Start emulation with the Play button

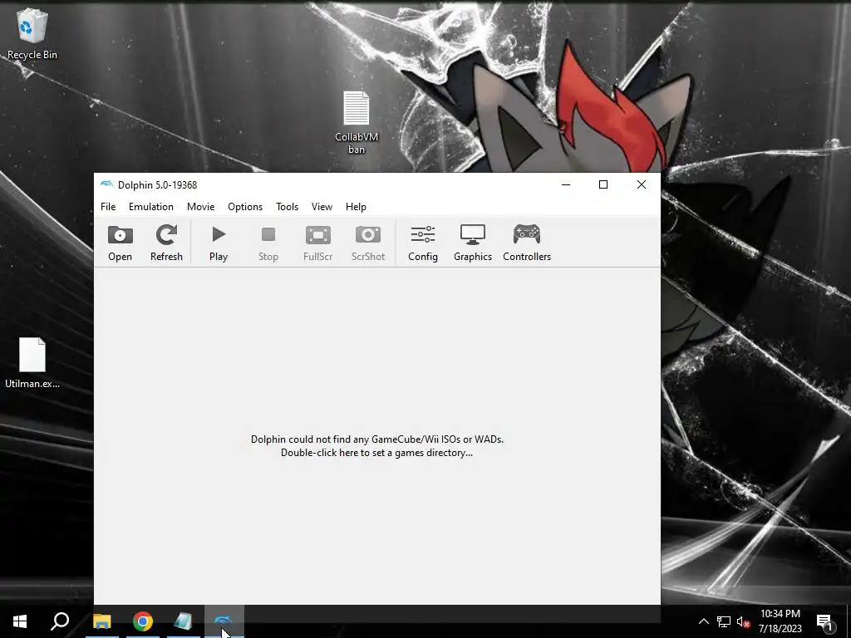pyautogui.click(x=219, y=243)
